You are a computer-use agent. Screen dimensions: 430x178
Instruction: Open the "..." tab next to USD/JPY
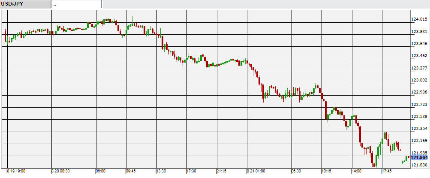(76, 4)
